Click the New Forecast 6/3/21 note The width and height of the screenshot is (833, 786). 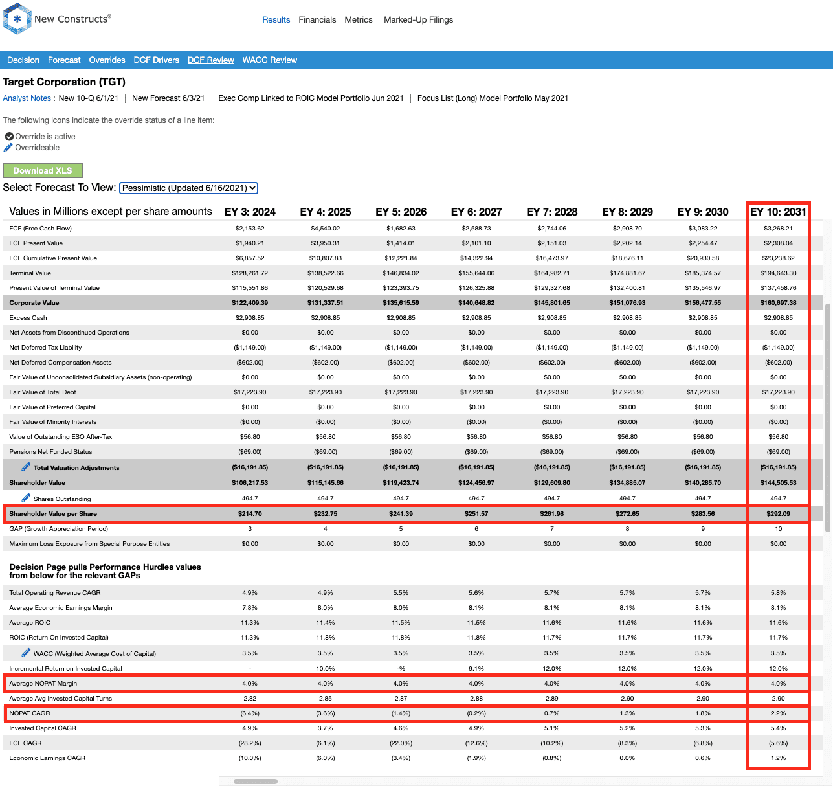pyautogui.click(x=168, y=98)
